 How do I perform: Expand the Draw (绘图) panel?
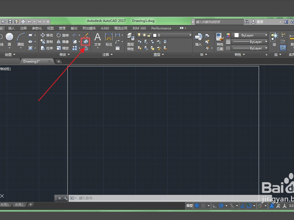point(10,54)
